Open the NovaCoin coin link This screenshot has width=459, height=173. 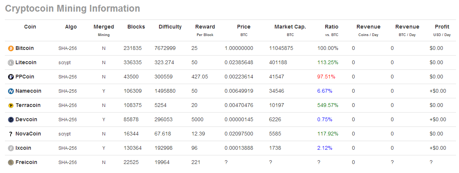28,134
